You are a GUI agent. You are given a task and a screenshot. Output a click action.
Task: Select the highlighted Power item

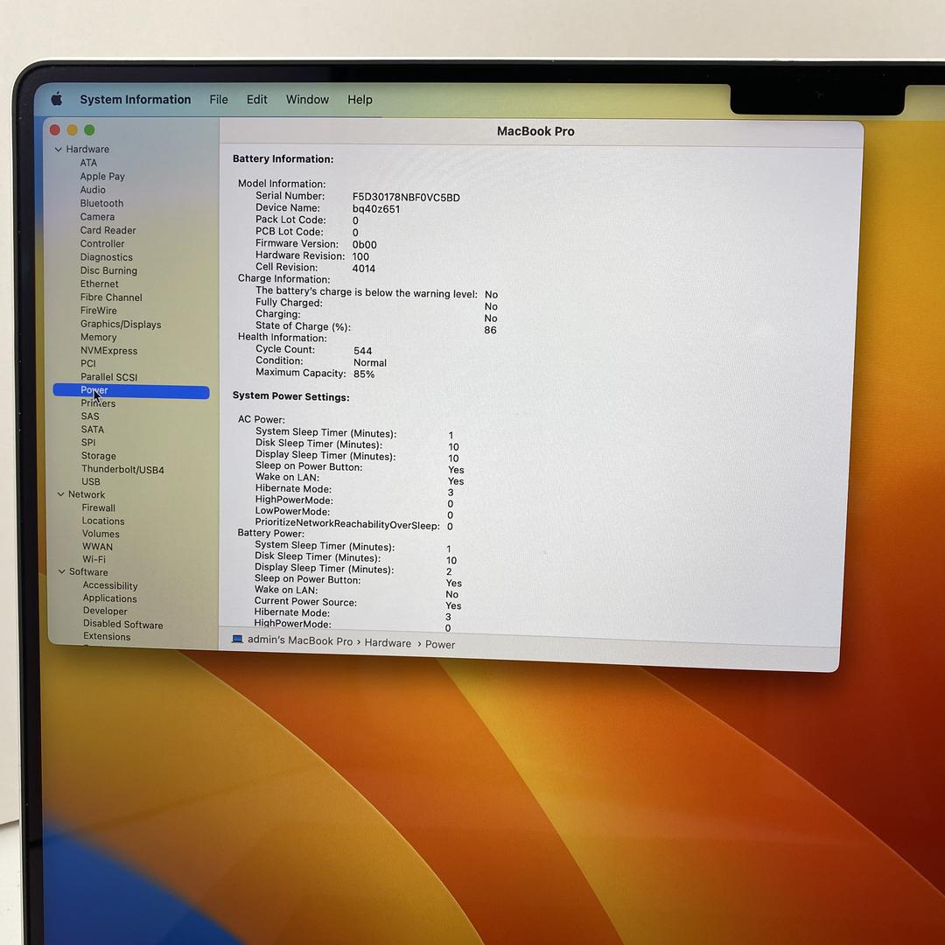click(x=131, y=390)
